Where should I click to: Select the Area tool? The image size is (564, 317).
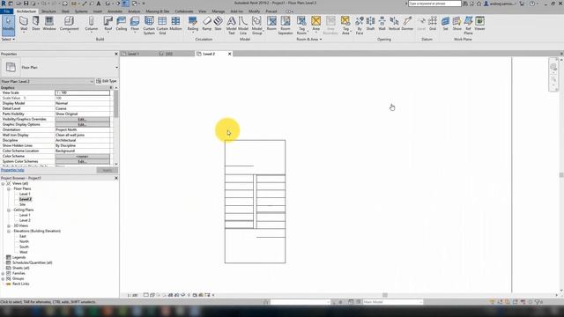[x=315, y=24]
